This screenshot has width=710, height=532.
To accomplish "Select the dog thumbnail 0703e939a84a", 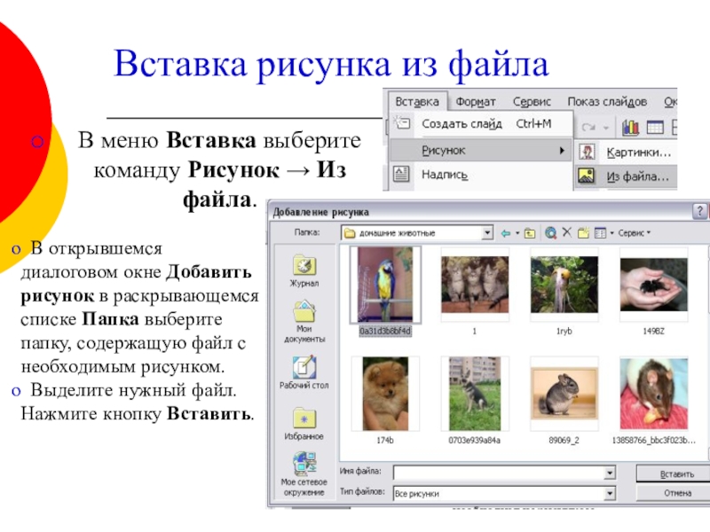I will coord(475,394).
